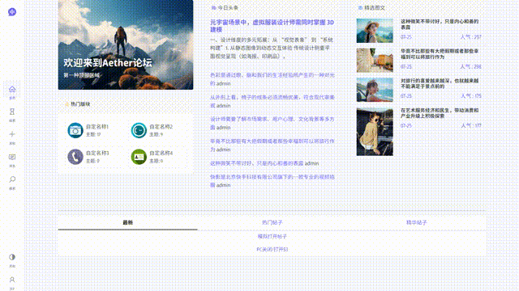Click the popularity count 人气 175
Screen dimensions: 519x291
pos(470,96)
